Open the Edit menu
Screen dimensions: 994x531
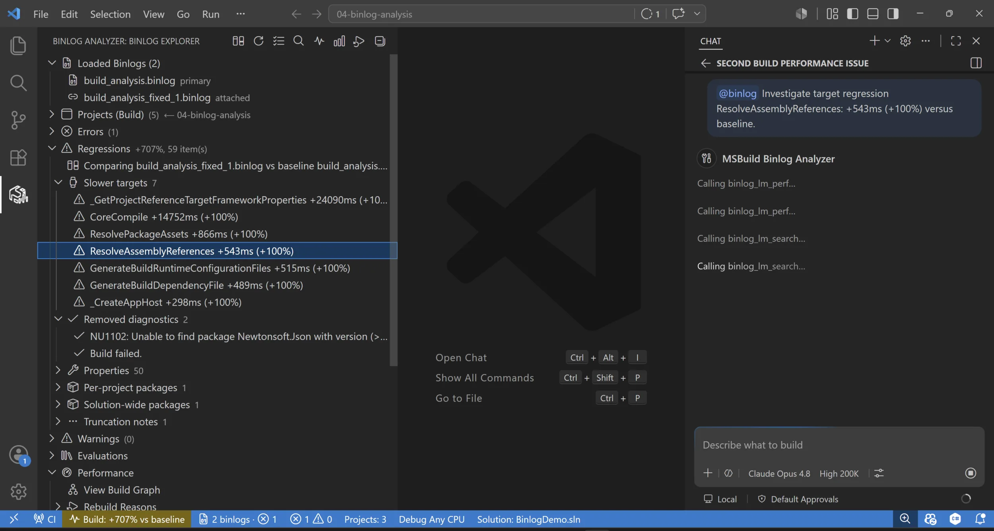click(69, 14)
